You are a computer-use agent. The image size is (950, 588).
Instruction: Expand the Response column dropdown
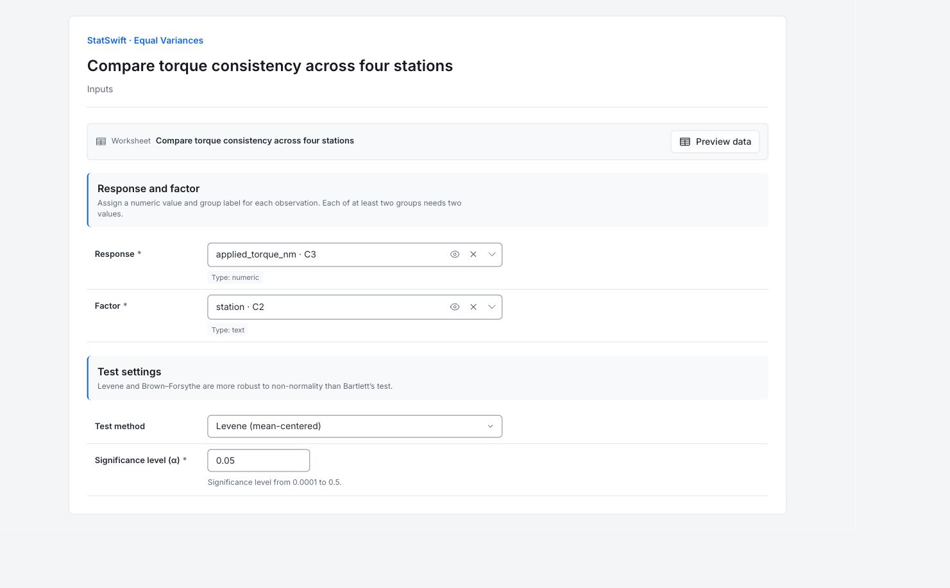point(492,254)
